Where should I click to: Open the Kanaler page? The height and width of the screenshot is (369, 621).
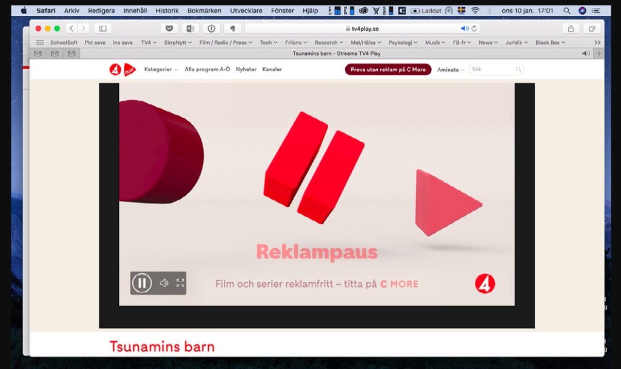click(272, 69)
